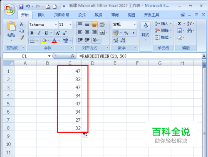
Task: Click the Auto Fill Options icon
Action: (85, 135)
